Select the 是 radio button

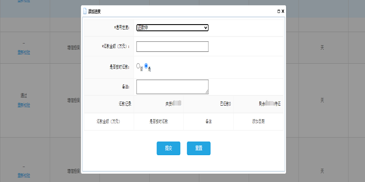point(146,66)
